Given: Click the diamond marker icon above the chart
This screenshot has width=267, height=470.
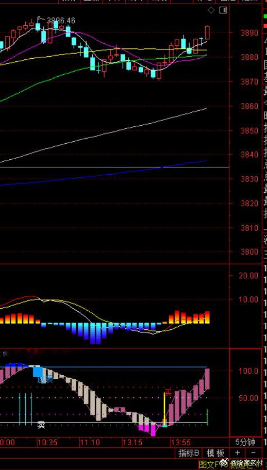Looking at the screenshot, I should pos(211,11).
